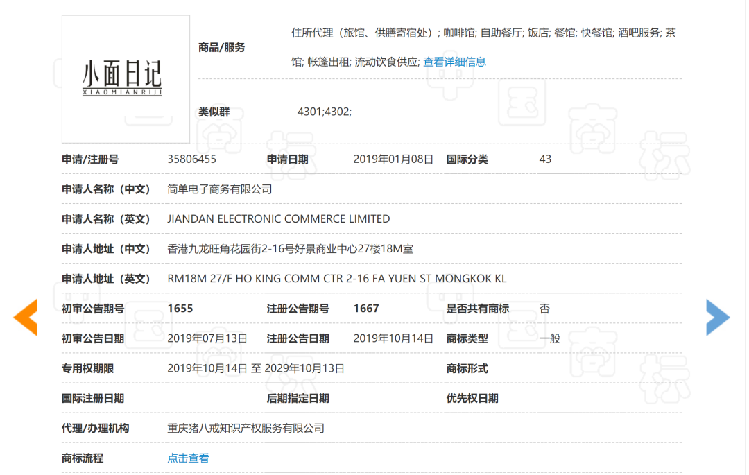Select the application number 35806455
Screen dimensions: 749x475
[x=191, y=159]
